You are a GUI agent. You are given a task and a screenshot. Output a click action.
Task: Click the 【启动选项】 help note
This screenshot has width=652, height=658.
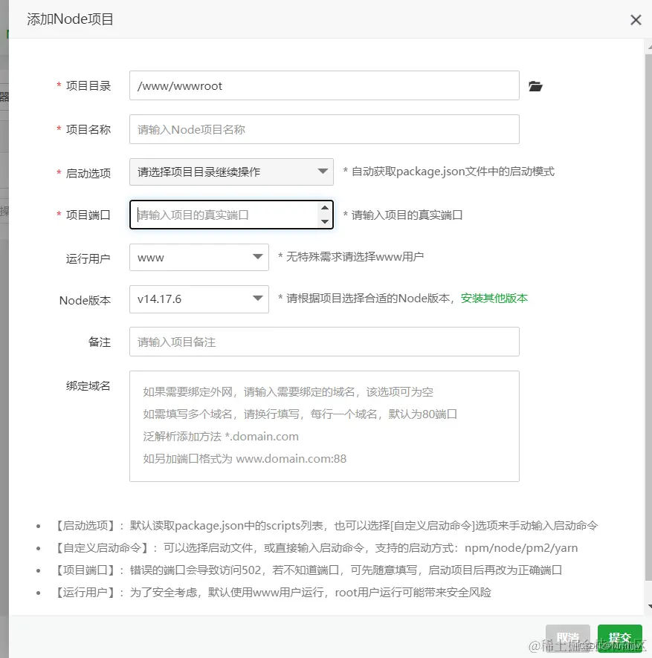pyautogui.click(x=326, y=525)
